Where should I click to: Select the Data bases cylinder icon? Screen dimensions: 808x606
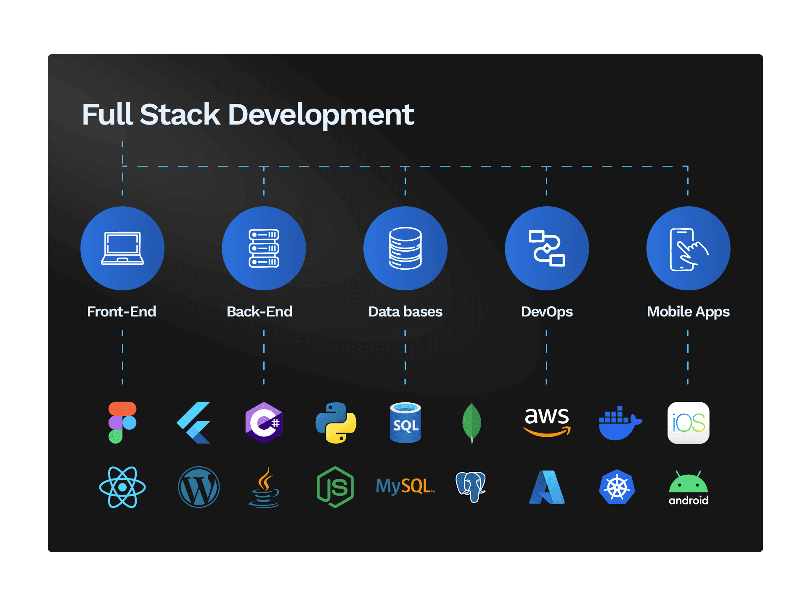(x=405, y=248)
